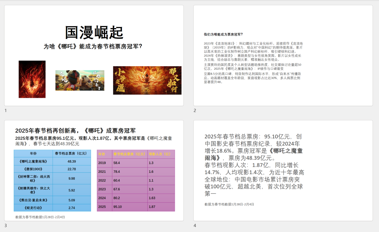Click the '2.74' table cell
This screenshot has height=232, width=379.
pyautogui.click(x=72, y=208)
